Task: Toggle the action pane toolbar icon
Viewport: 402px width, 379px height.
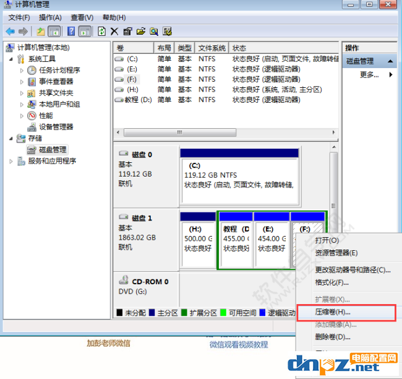Action: (85, 32)
